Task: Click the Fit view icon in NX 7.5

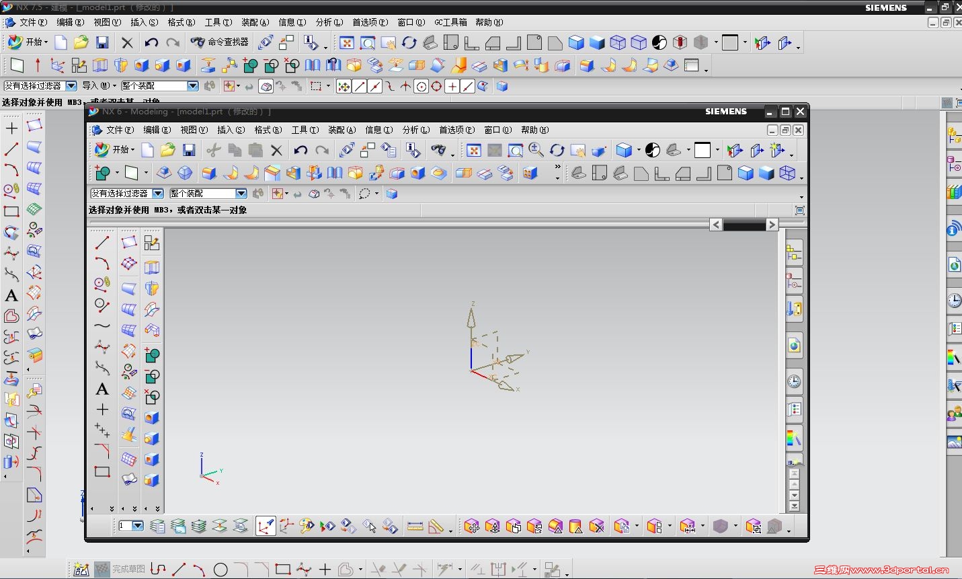Action: coord(347,43)
